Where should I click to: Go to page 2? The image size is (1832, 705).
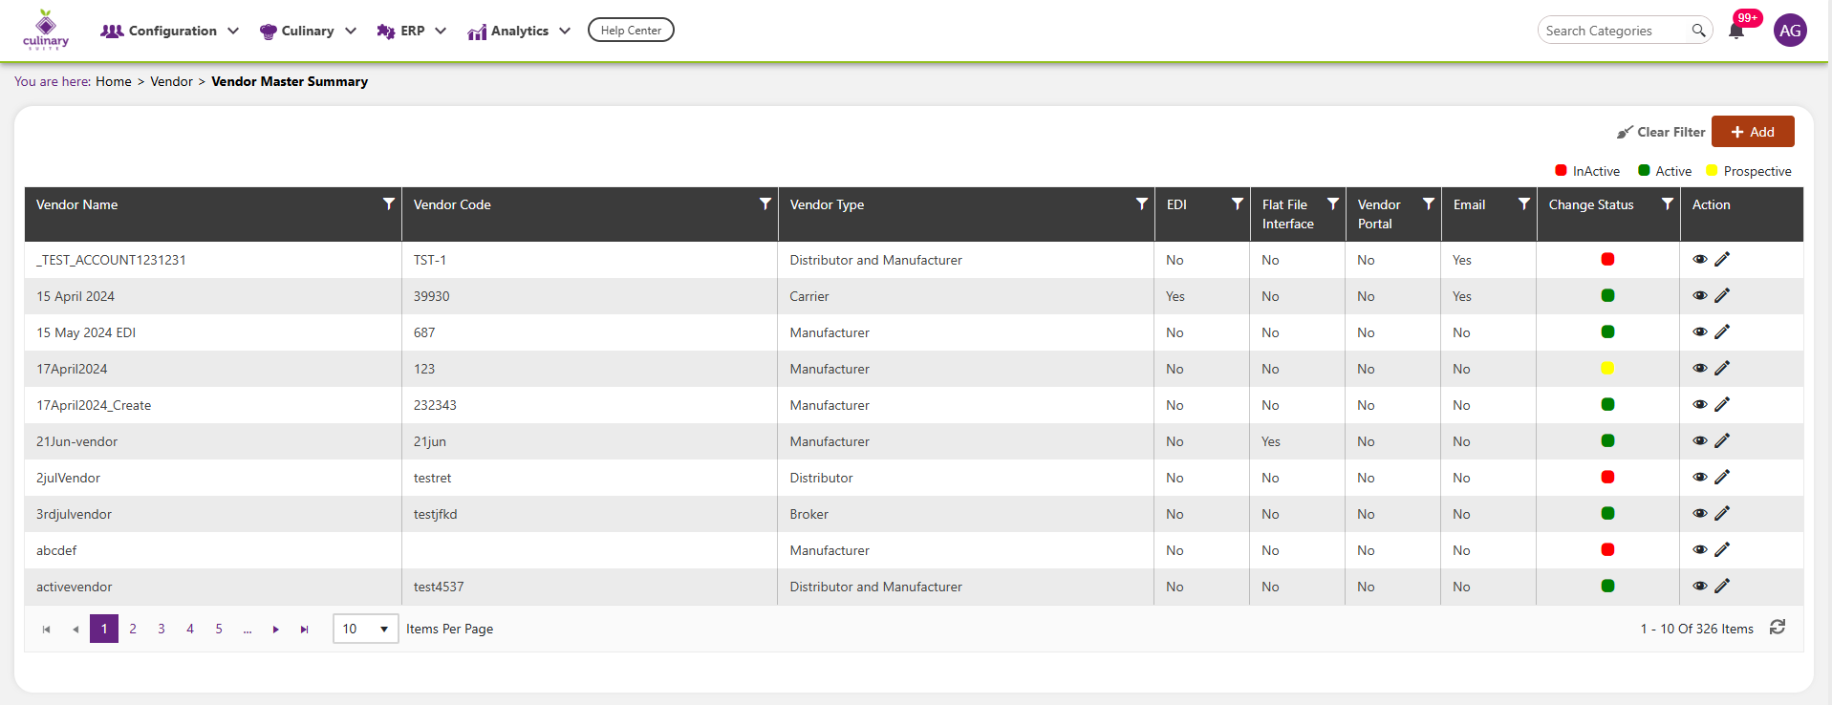(x=133, y=629)
